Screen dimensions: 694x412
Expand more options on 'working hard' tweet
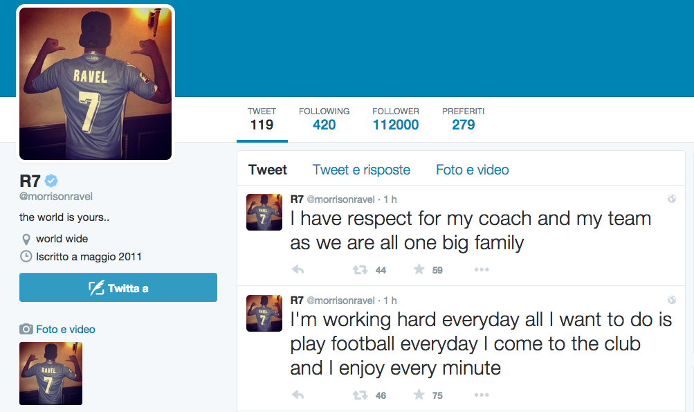[x=482, y=395]
